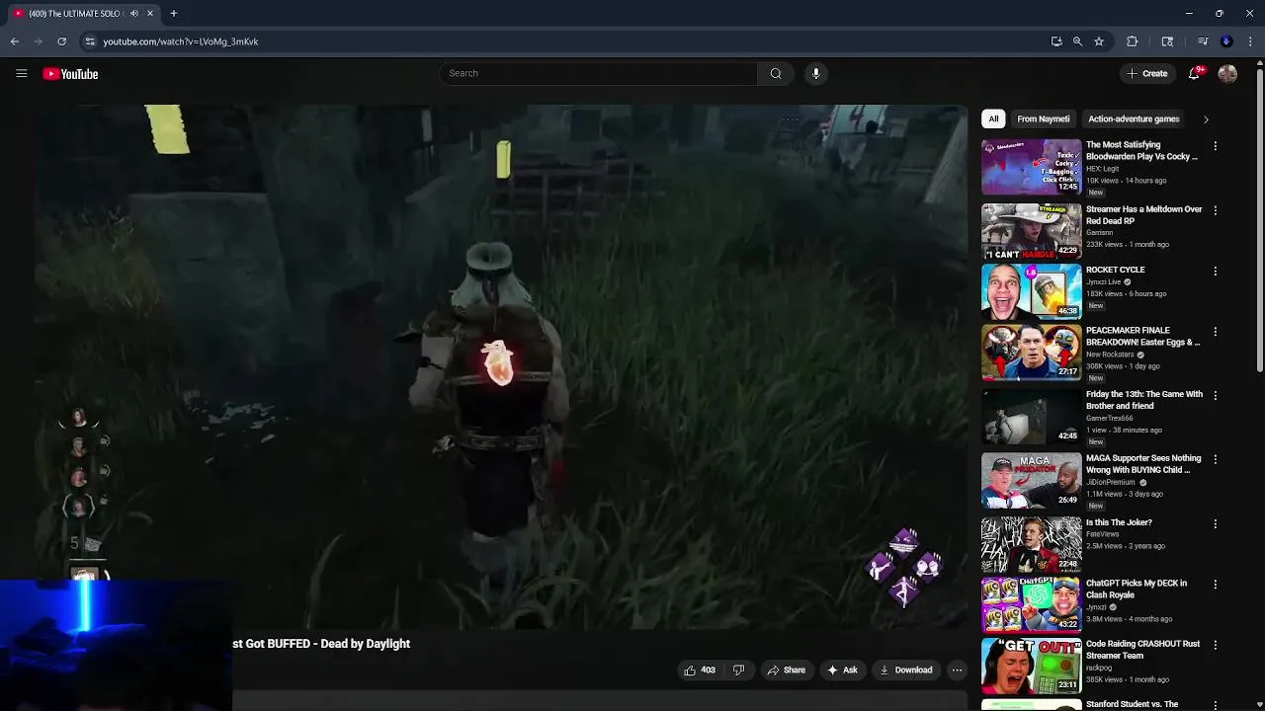1265x711 pixels.
Task: Open the Chrome three-dot menu
Action: (x=1250, y=41)
